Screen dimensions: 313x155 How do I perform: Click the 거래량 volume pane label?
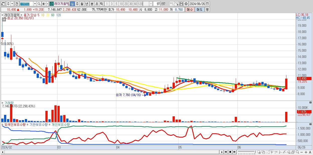pyautogui.click(x=9, y=103)
